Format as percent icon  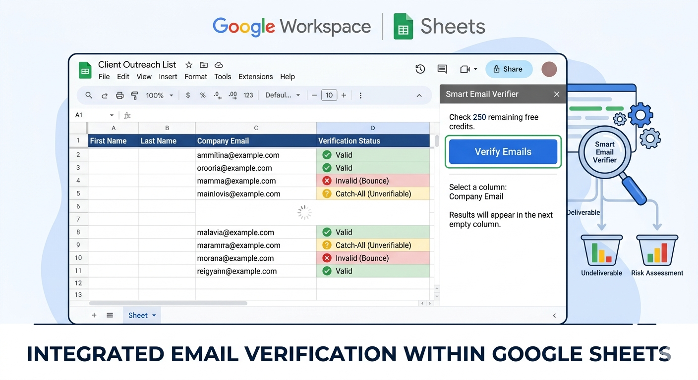click(x=203, y=95)
